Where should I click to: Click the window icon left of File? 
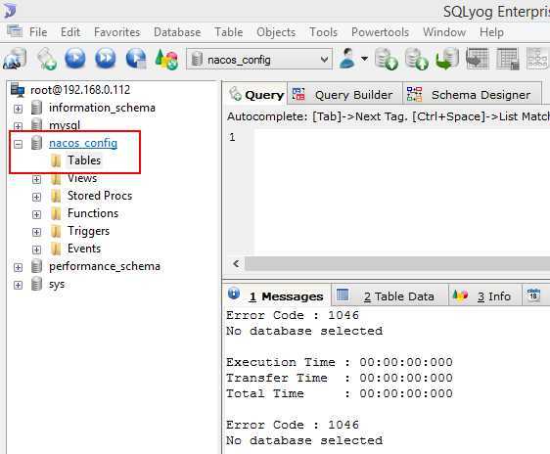15,31
